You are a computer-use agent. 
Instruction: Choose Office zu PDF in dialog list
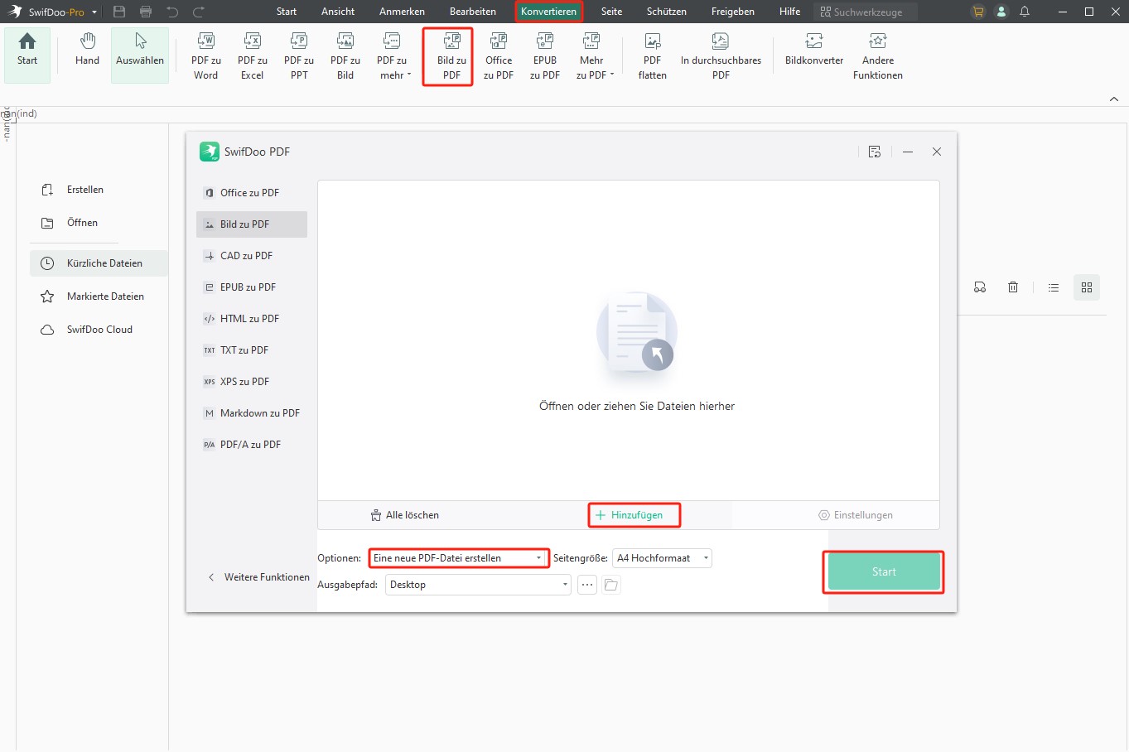(252, 193)
